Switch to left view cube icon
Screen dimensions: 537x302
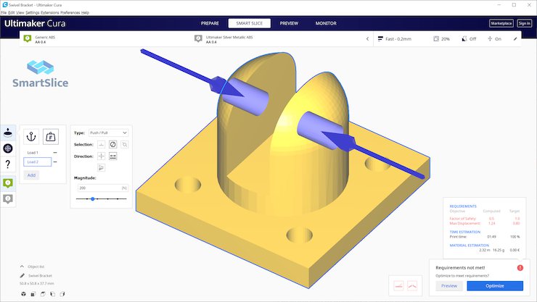pyautogui.click(x=52, y=294)
